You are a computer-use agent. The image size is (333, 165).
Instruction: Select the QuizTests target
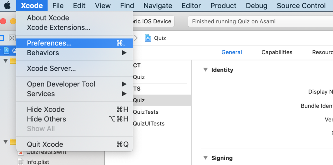pos(146,112)
